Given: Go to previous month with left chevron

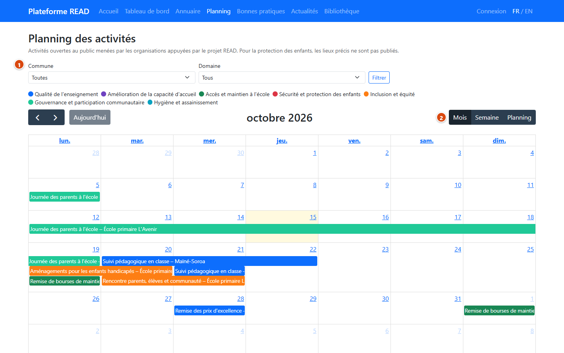Looking at the screenshot, I should (x=38, y=117).
